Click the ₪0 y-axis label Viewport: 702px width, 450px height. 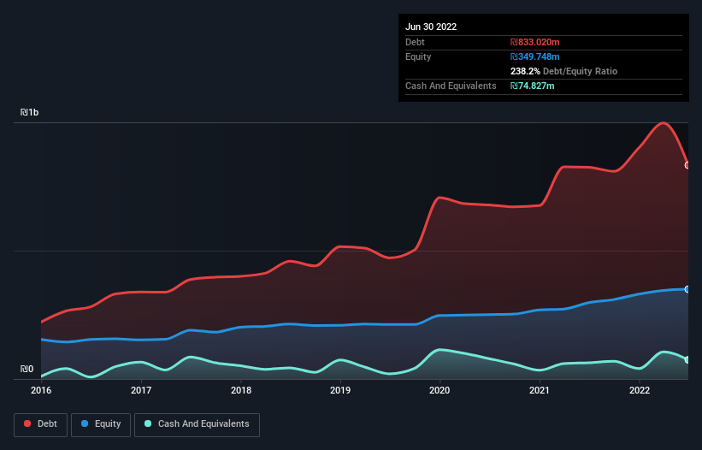pos(27,369)
